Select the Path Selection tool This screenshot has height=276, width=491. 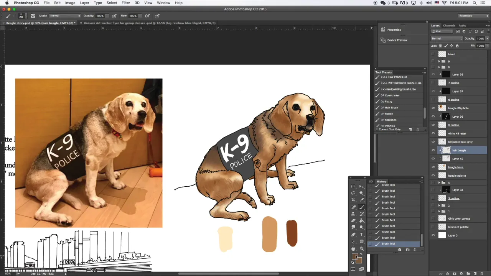(353, 241)
